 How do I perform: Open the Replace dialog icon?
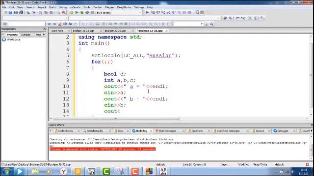63,12
